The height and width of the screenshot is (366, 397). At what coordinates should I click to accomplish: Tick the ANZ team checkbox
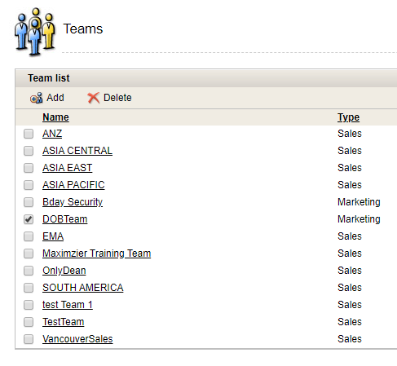coord(29,134)
